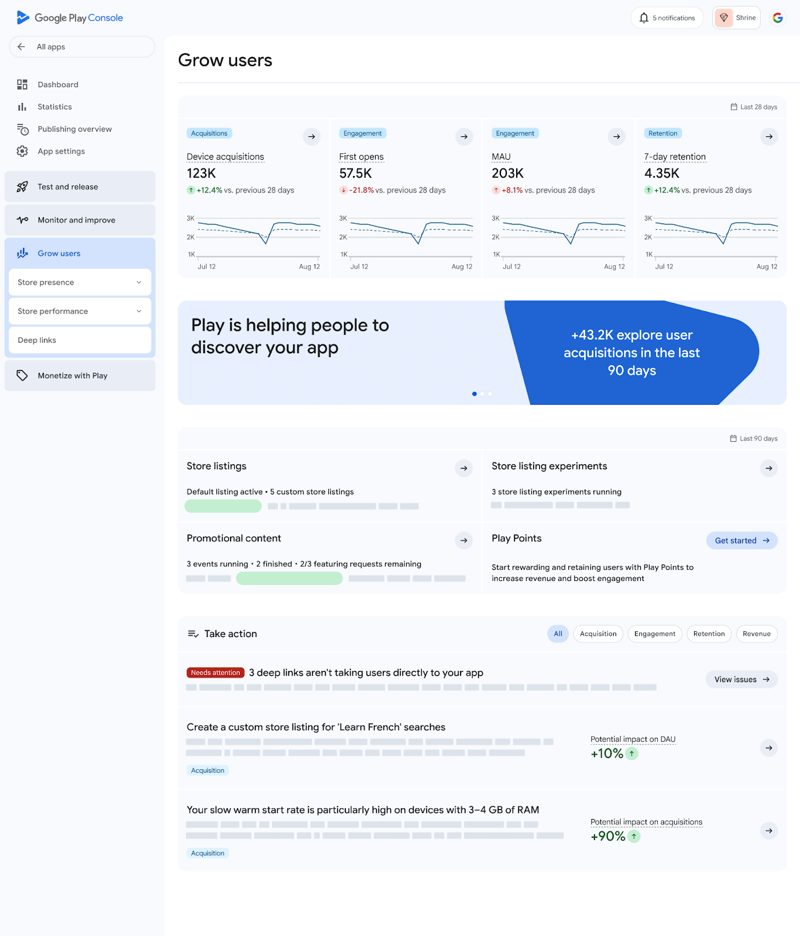Select the second carousel dot indicator

click(x=482, y=394)
